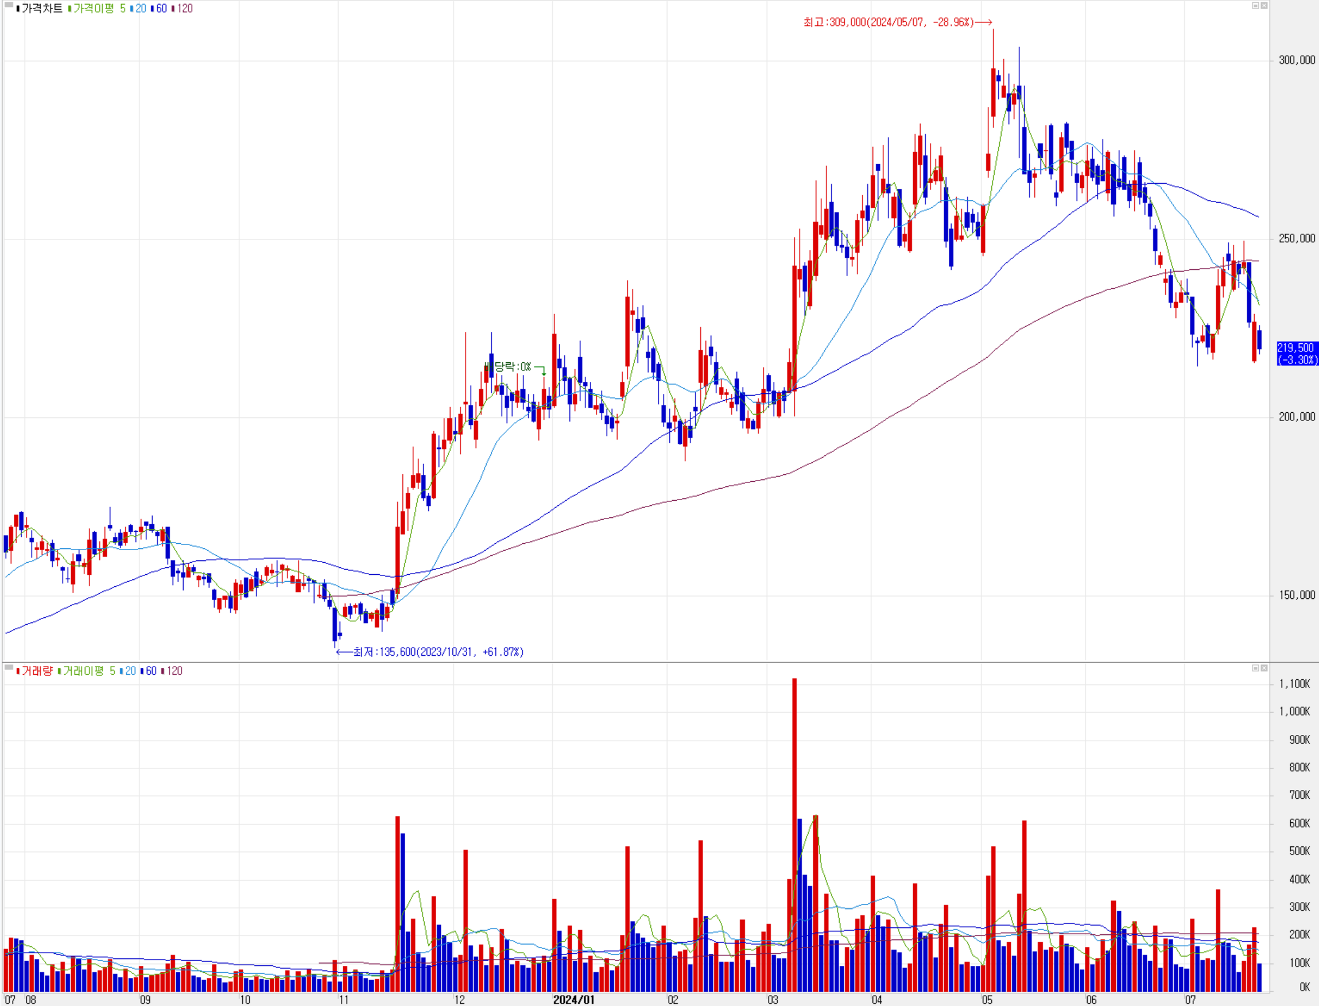The image size is (1319, 1006).
Task: Click the red arrow after the 최고 label
Action: click(984, 22)
